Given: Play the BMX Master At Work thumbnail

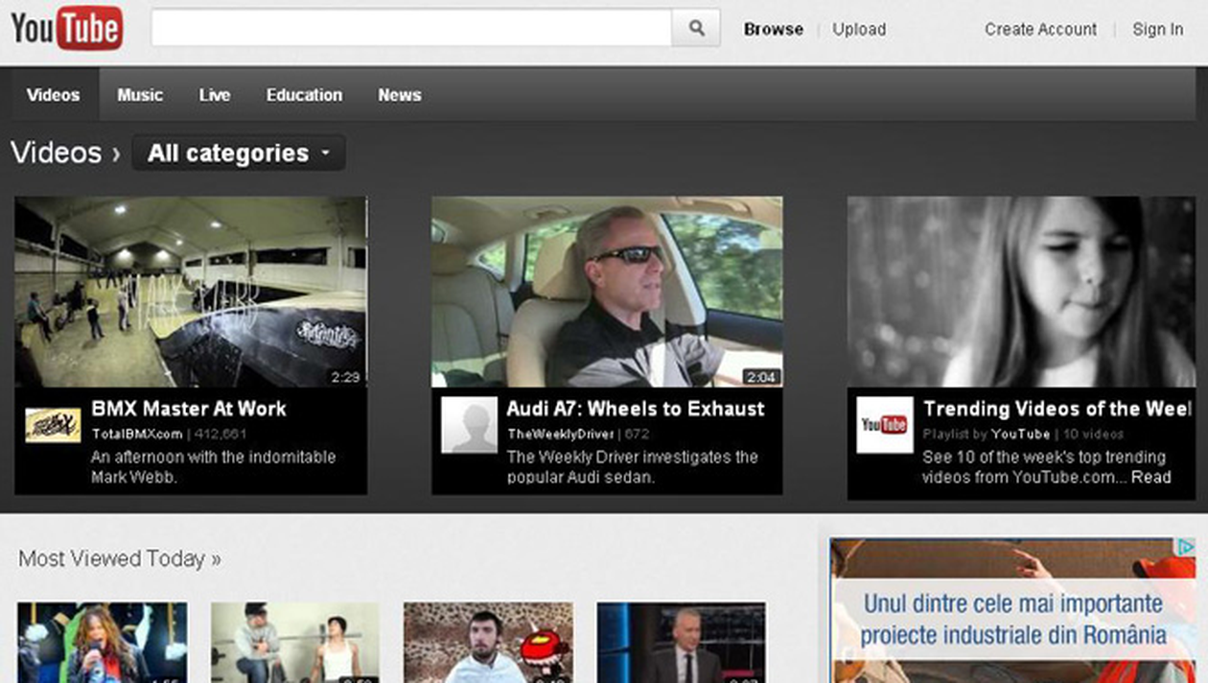Looking at the screenshot, I should [191, 292].
